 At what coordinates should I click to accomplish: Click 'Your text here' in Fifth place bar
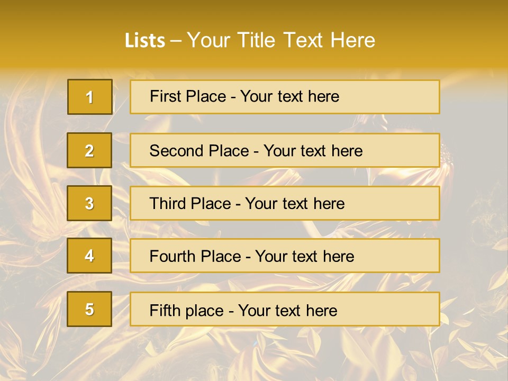coord(288,311)
